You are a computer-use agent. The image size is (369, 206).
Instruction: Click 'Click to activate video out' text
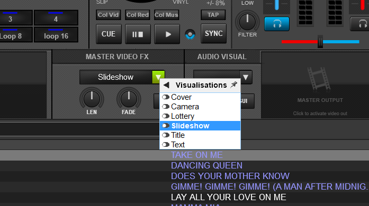point(320,114)
